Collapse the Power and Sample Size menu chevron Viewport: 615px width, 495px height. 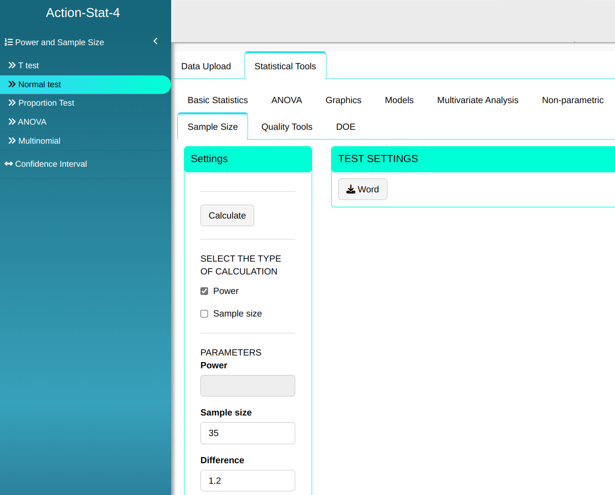coord(155,42)
